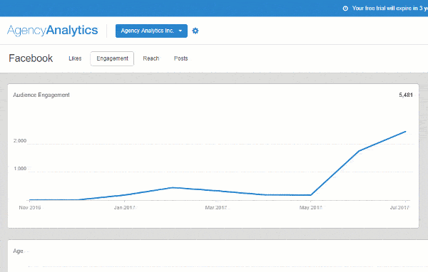Go to the Posts tab
Screen dimensions: 428x272
click(x=180, y=58)
